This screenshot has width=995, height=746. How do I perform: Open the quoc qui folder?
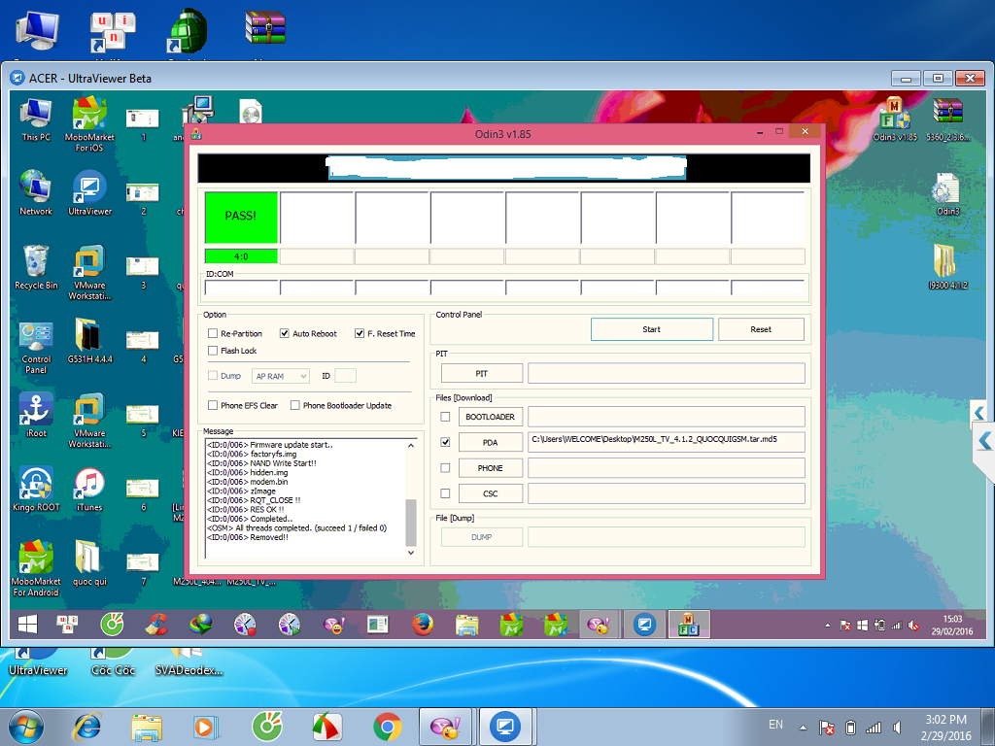tap(89, 563)
